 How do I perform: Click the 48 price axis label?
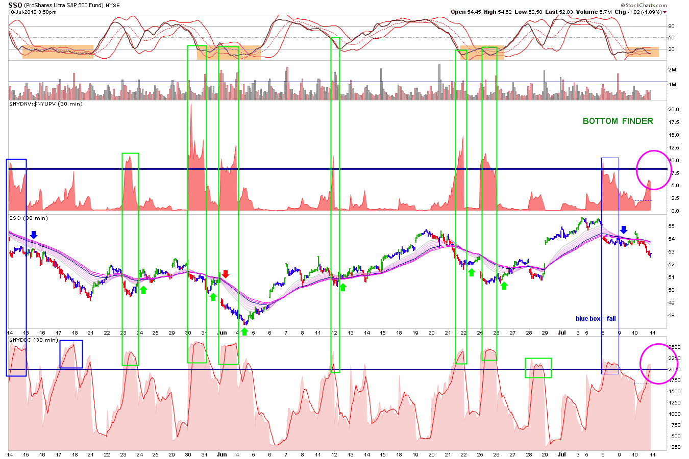[x=671, y=316]
